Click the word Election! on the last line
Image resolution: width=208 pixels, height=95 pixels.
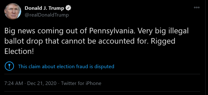point(19,51)
